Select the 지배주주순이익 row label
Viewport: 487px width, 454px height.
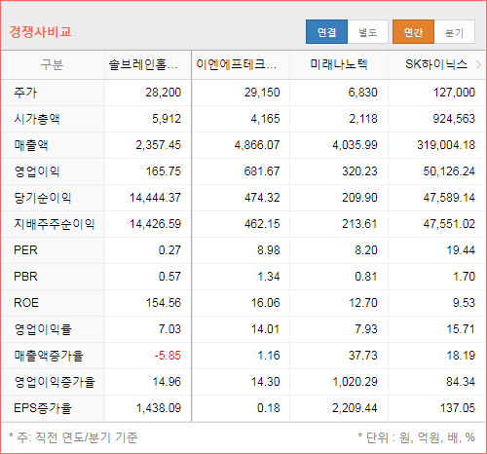click(55, 224)
